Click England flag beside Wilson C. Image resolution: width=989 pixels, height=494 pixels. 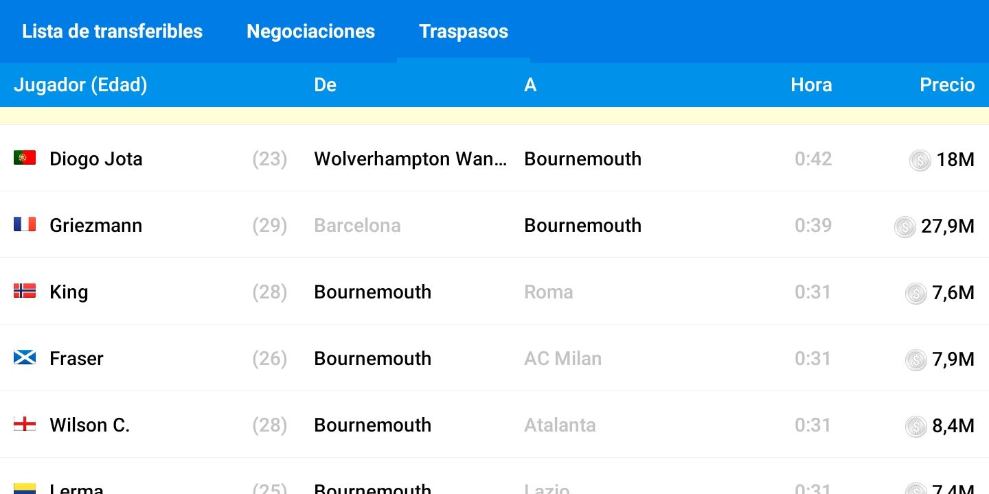(x=25, y=424)
